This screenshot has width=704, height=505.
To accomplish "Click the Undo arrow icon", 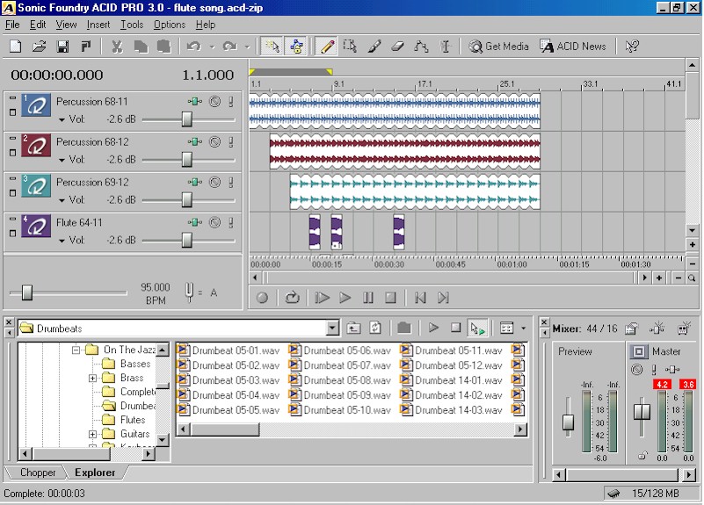I will (x=194, y=47).
